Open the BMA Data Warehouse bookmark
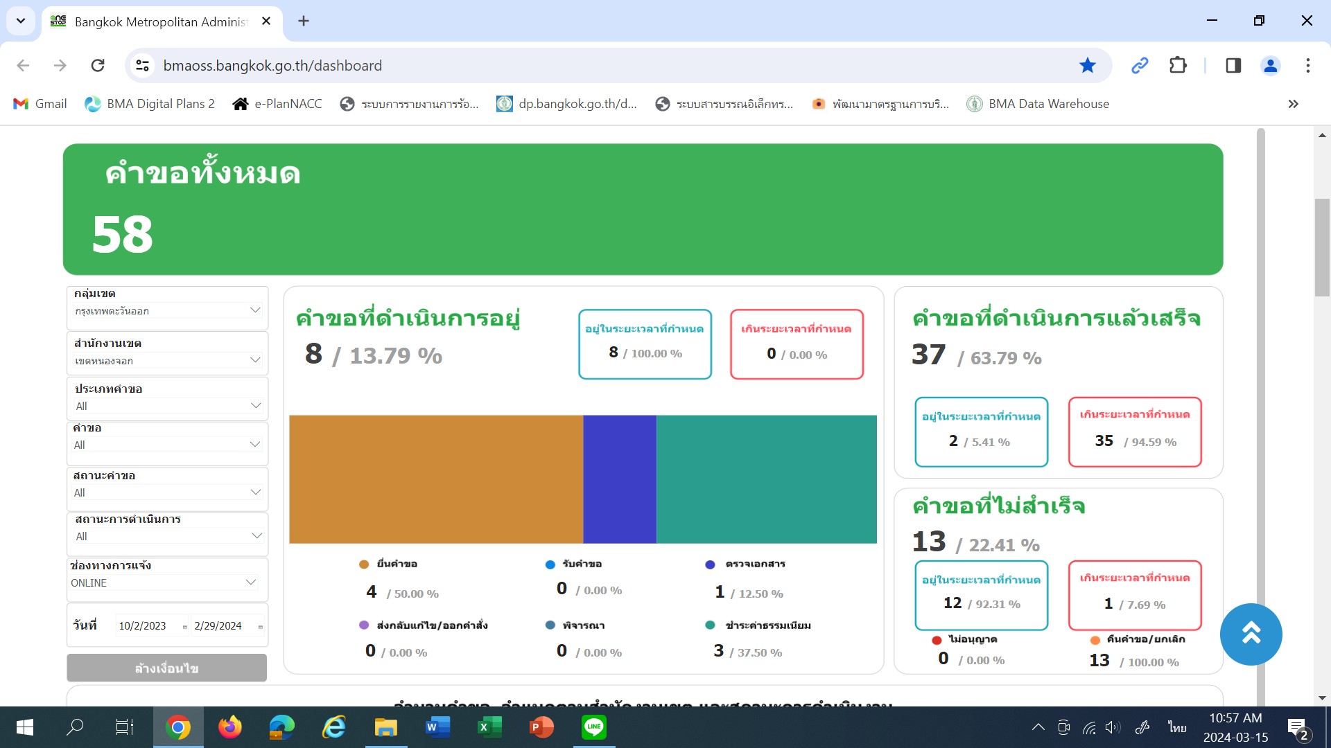 pos(1038,104)
